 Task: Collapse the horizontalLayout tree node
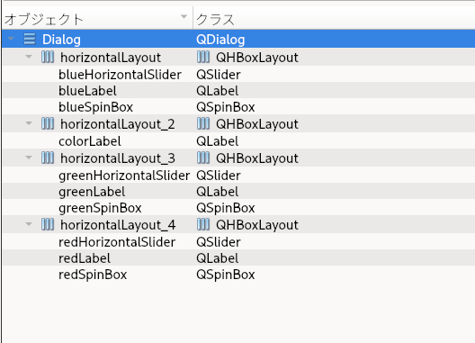coord(29,57)
